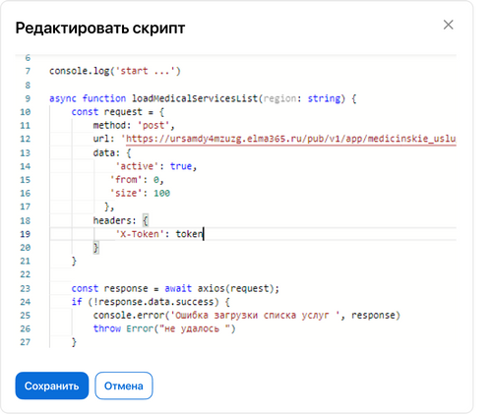Click the await axios(request) expression

(x=221, y=288)
